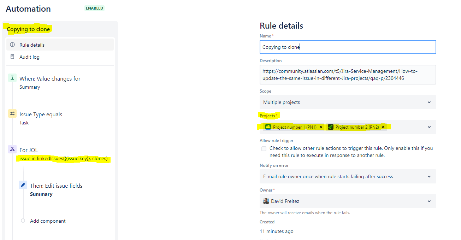Toggle the ENABLED status badge

[94, 8]
